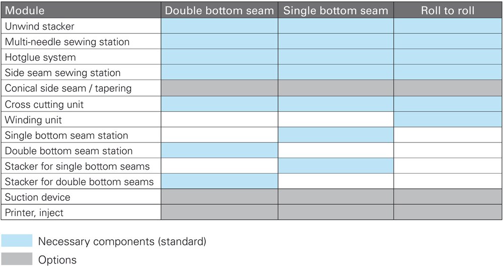Select the Double bottom seam station label

pyautogui.click(x=68, y=151)
